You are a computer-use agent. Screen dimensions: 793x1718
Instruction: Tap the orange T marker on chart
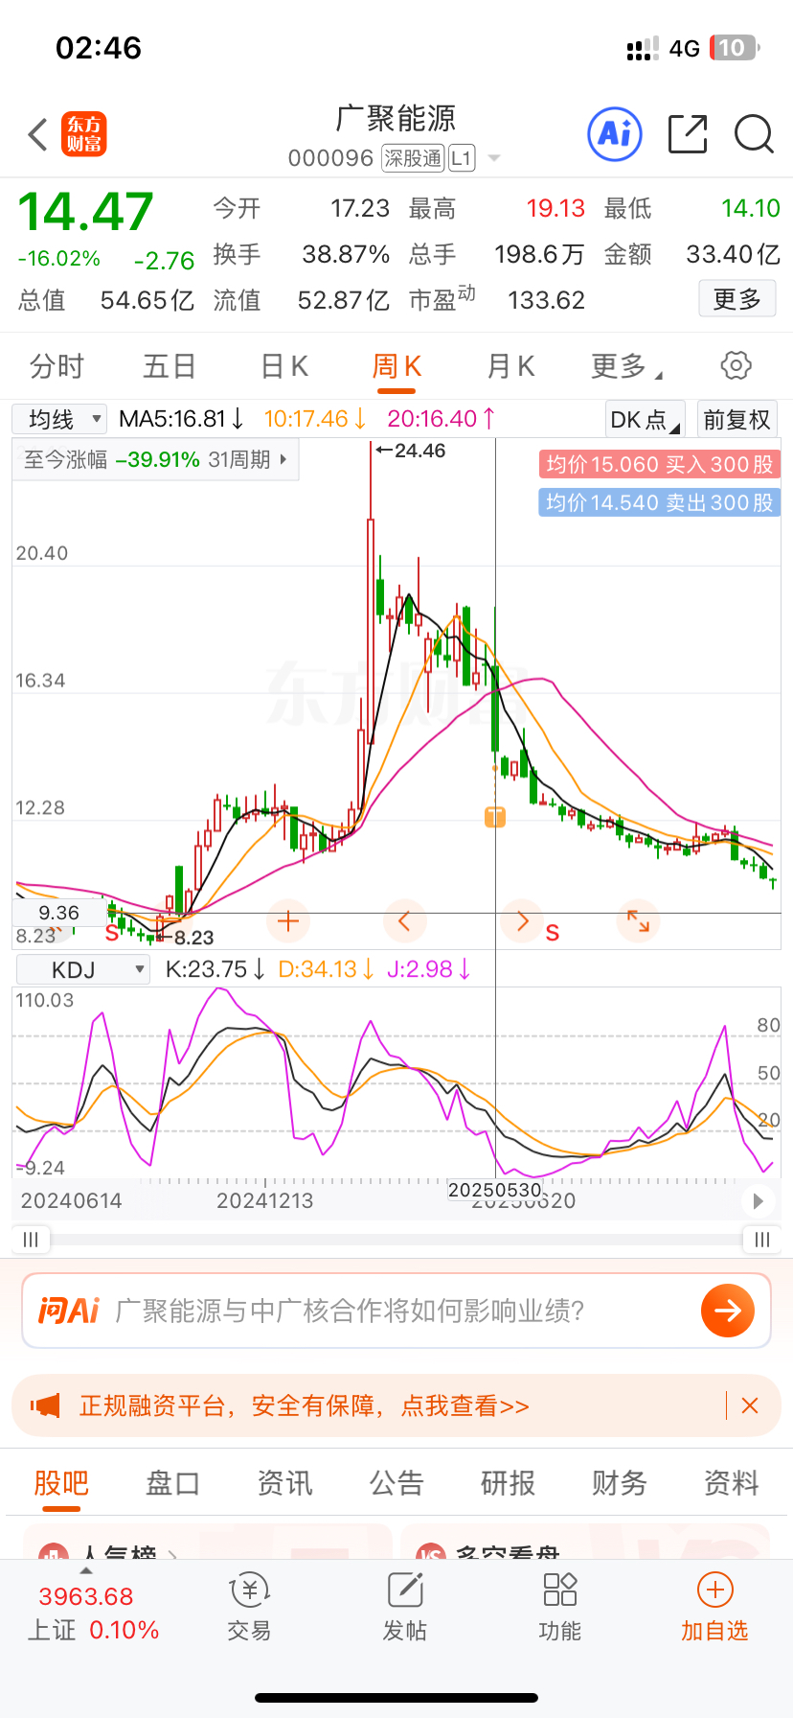click(x=495, y=817)
